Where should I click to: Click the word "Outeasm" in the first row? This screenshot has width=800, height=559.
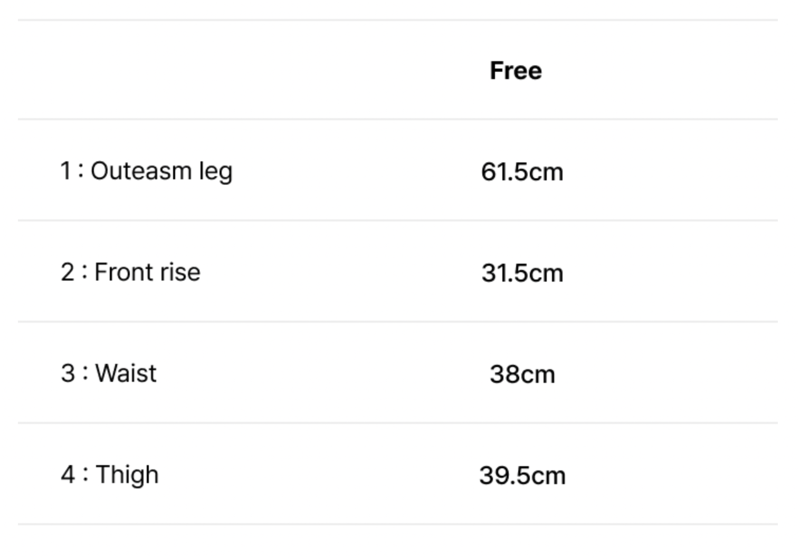[x=141, y=171]
